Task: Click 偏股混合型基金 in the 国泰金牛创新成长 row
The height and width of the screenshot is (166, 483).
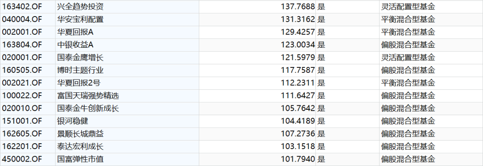Action: (x=408, y=108)
